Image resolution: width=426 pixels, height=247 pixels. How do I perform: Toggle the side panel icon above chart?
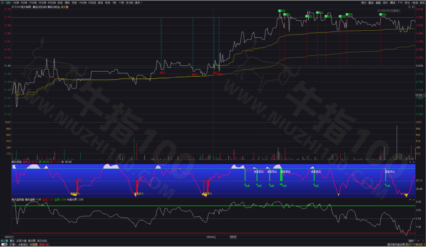point(413,7)
